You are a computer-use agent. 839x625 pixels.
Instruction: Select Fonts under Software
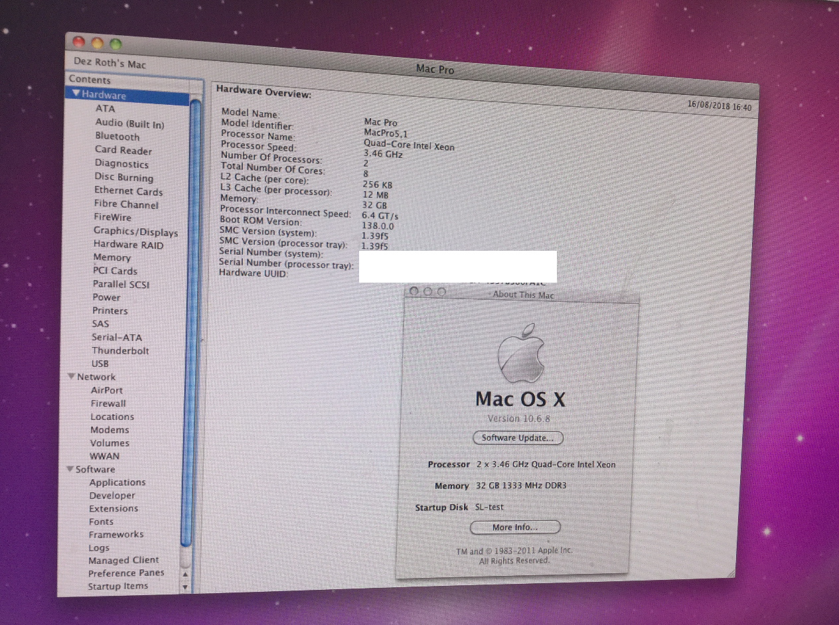(x=102, y=521)
